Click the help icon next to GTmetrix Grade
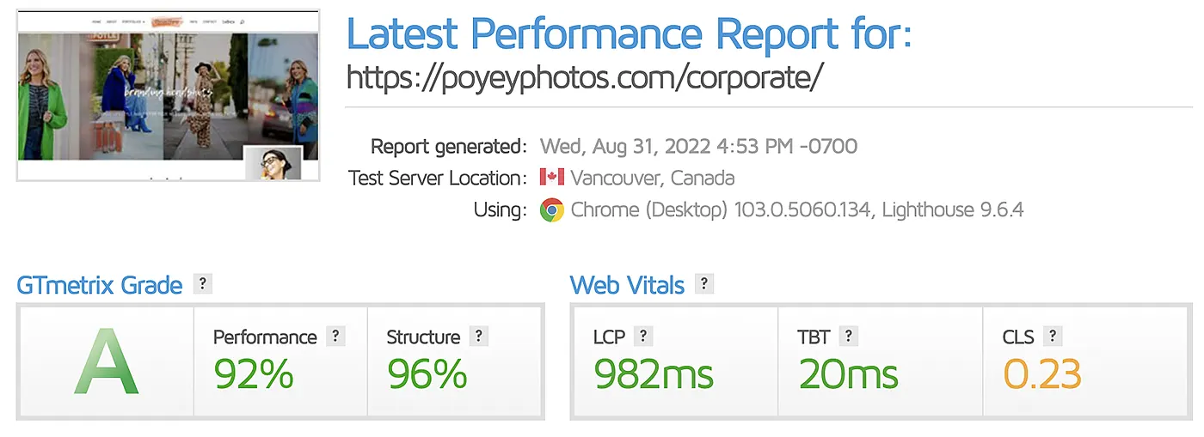The height and width of the screenshot is (437, 1204). [202, 284]
